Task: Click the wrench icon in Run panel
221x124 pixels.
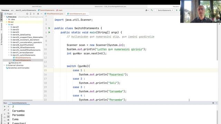Action: 4,110
